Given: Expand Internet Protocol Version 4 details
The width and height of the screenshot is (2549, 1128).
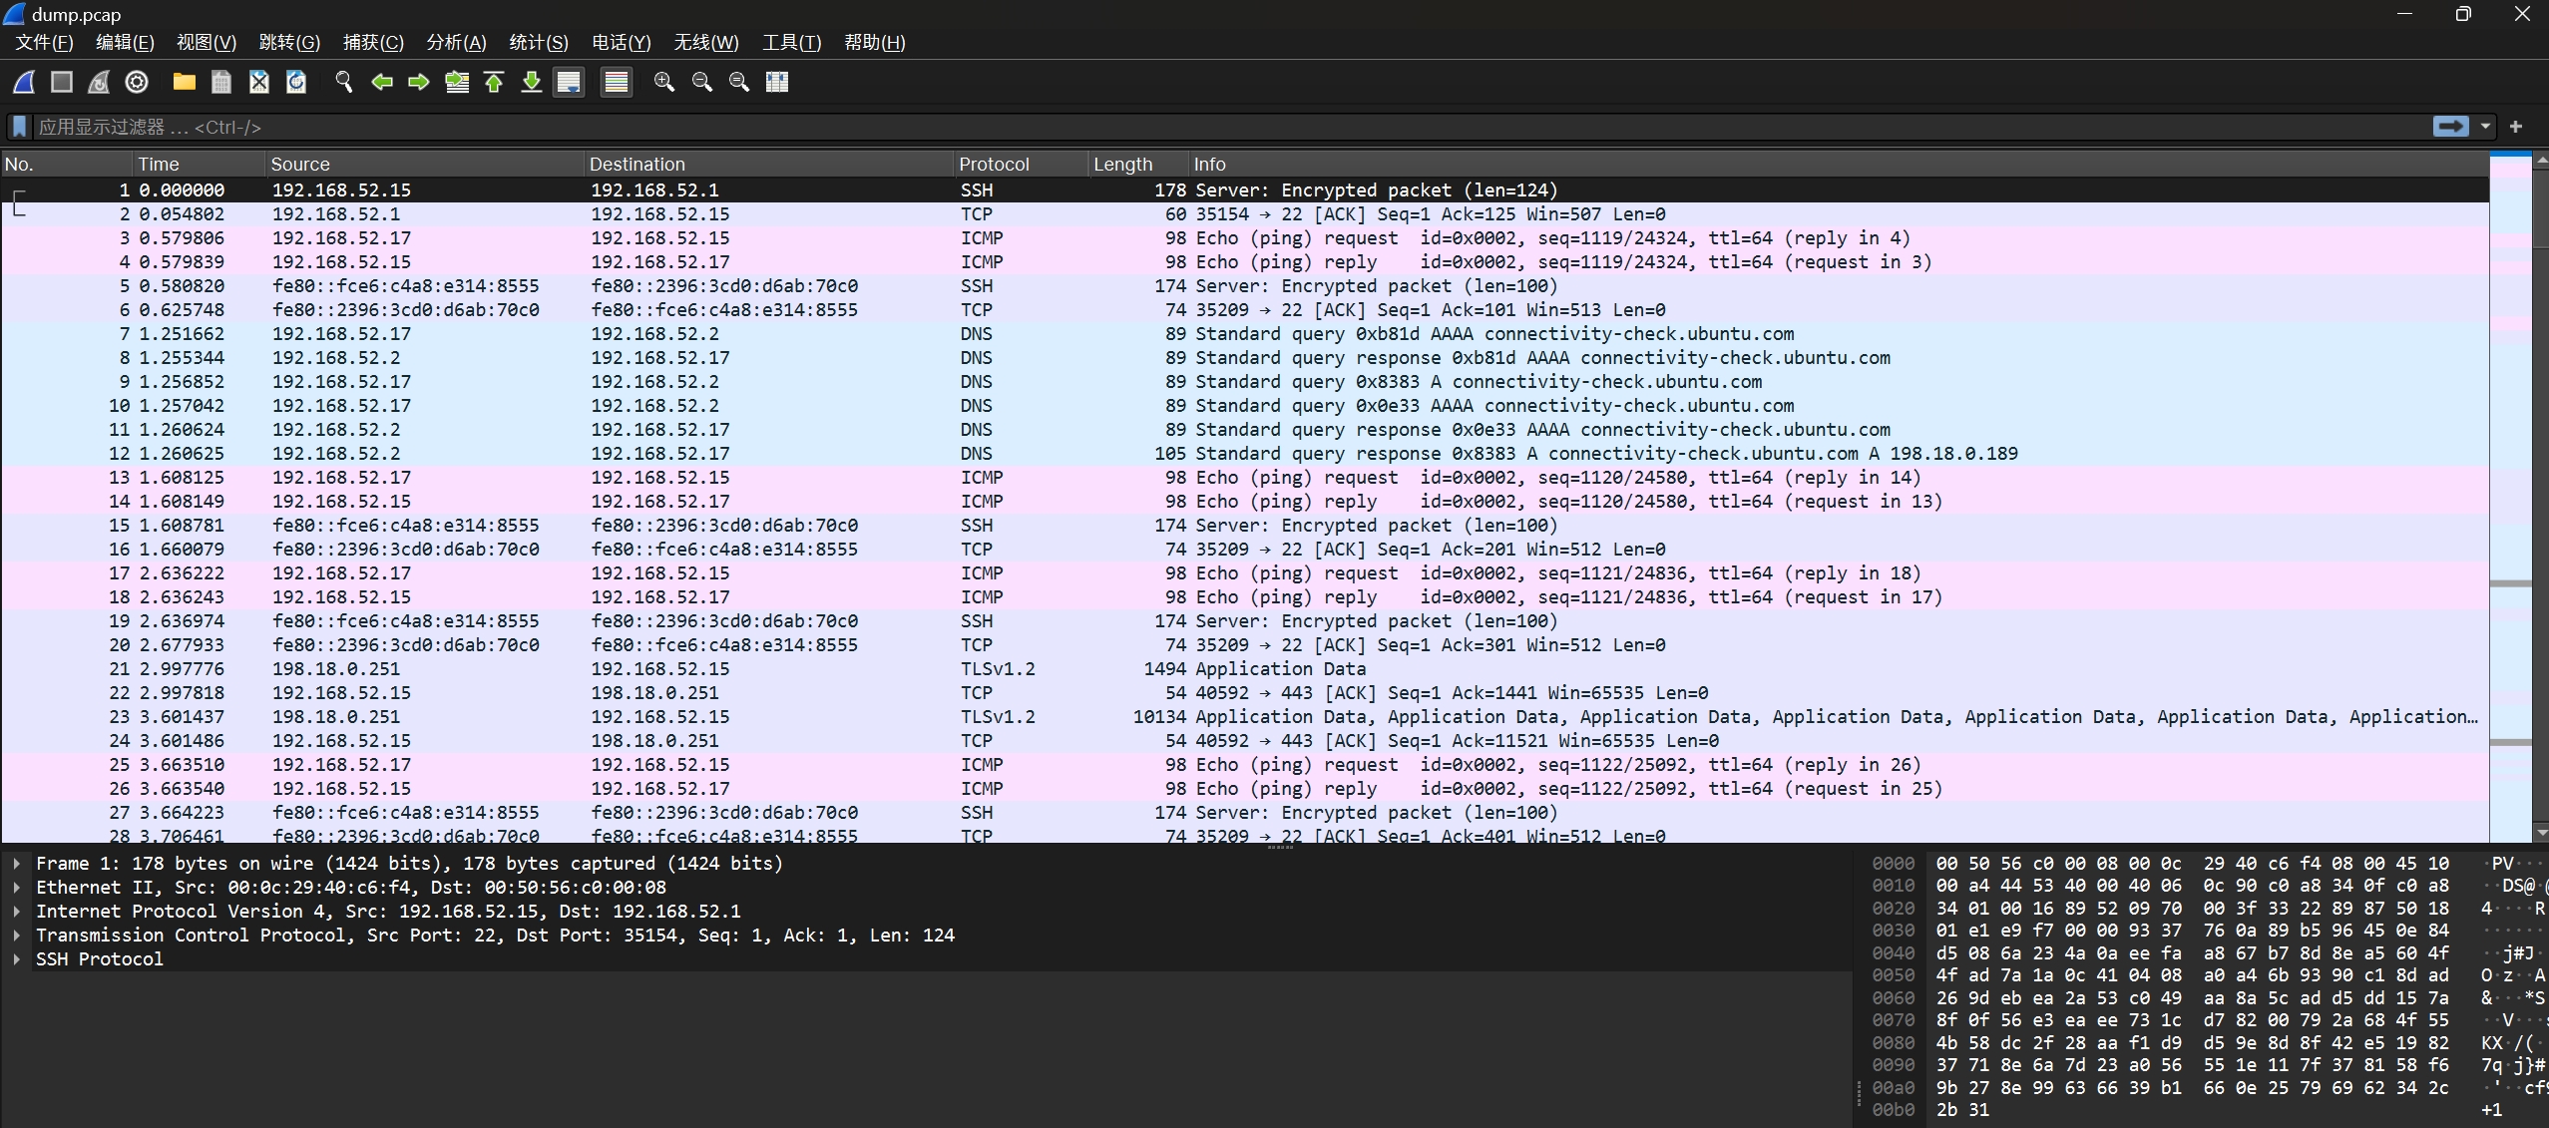Looking at the screenshot, I should click(x=17, y=912).
